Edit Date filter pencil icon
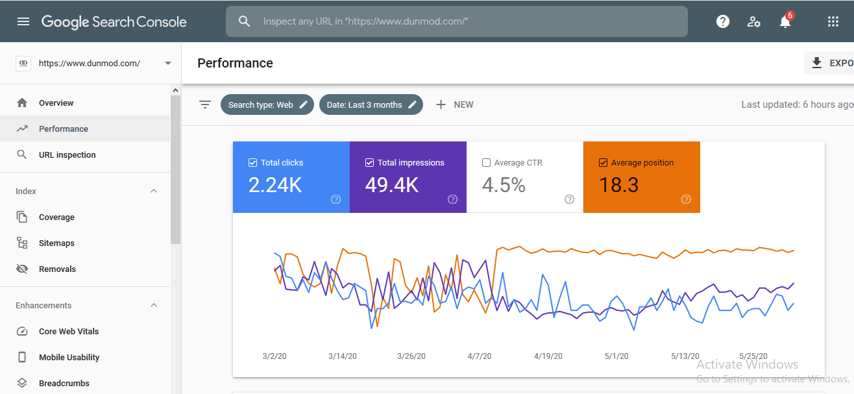This screenshot has height=394, width=854. [412, 105]
